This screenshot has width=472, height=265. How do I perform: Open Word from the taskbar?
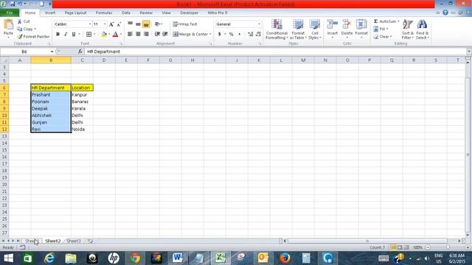coord(178,258)
